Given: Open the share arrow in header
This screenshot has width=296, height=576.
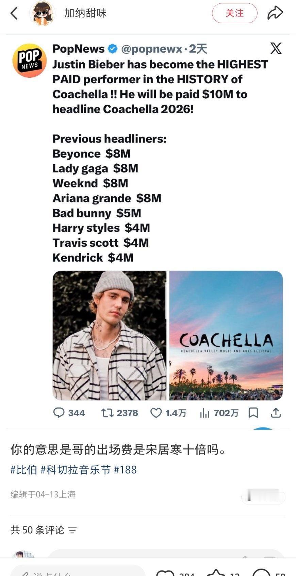Looking at the screenshot, I should pos(275,13).
